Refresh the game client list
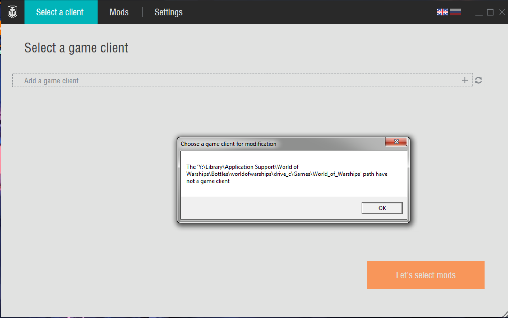Image resolution: width=508 pixels, height=318 pixels. pos(478,80)
